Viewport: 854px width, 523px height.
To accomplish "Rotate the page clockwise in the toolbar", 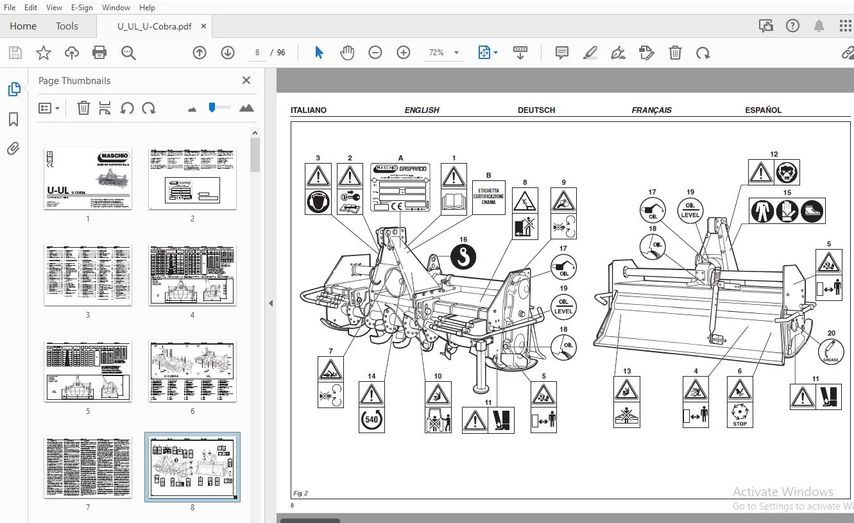I will 703,53.
